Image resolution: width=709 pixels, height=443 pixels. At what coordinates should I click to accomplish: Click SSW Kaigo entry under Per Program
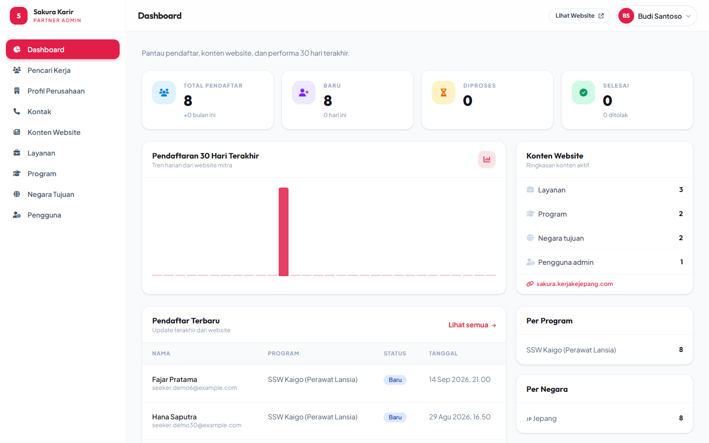pos(605,350)
